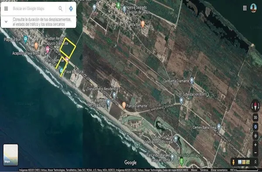The image size is (262, 172).
Task: Open the second imagery thumbnail in strip
Action: [x=244, y=162]
